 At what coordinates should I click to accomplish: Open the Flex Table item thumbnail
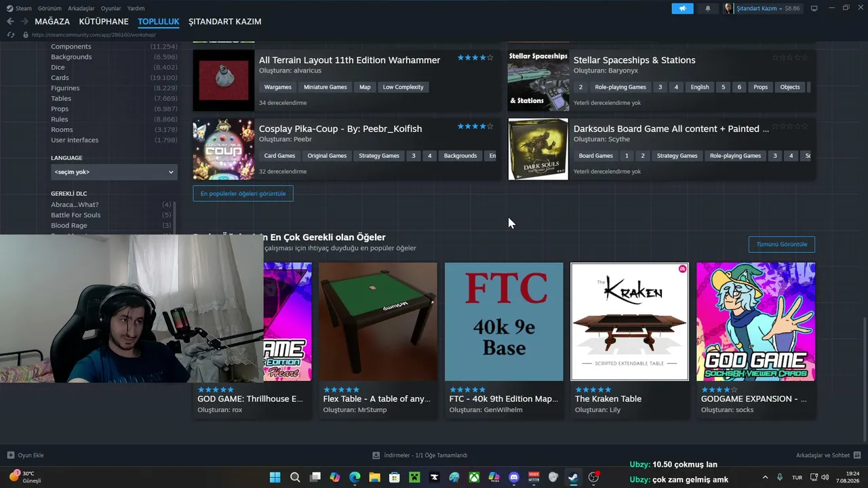coord(378,322)
